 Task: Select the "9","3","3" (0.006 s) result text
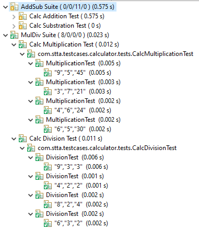click(81, 167)
